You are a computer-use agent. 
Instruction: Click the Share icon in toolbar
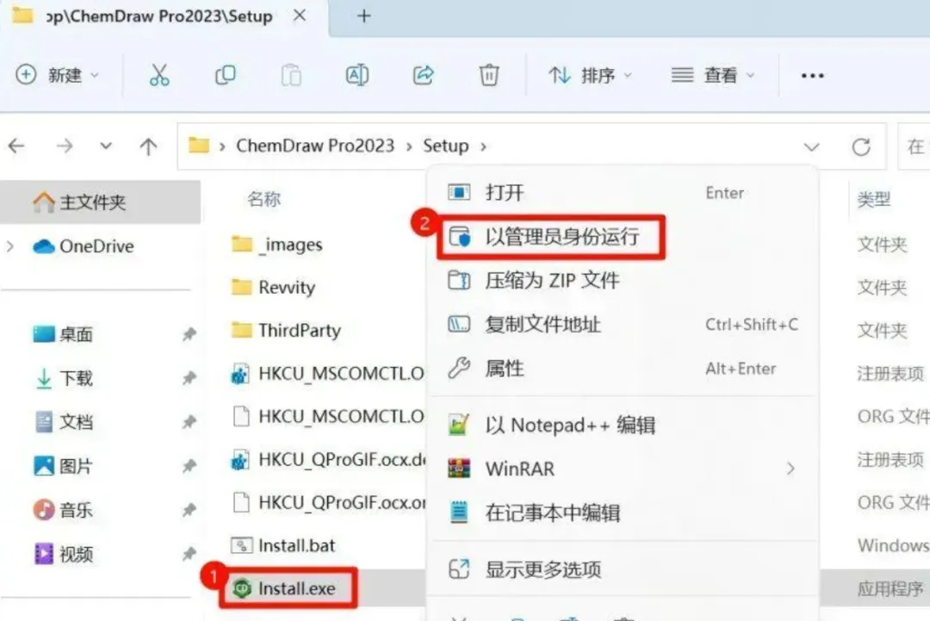[423, 75]
